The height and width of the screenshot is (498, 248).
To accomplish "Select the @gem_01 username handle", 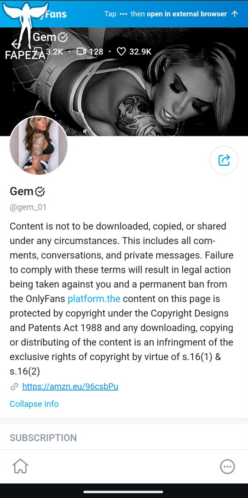I will [28, 207].
